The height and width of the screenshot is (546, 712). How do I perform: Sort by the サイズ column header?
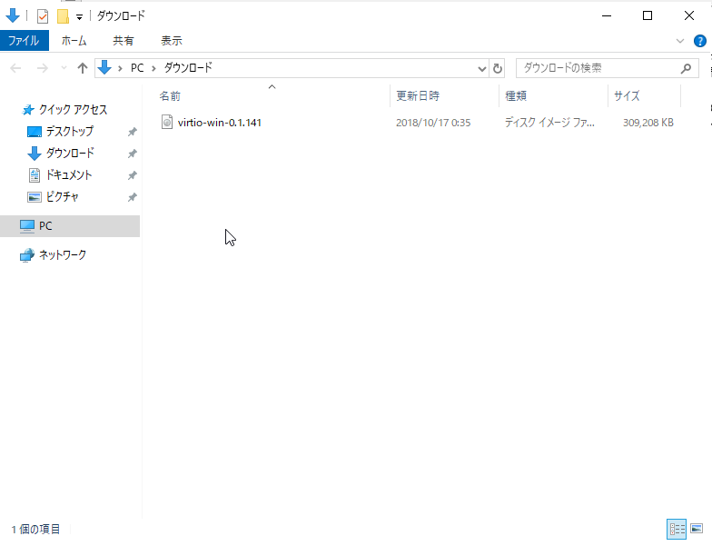644,96
